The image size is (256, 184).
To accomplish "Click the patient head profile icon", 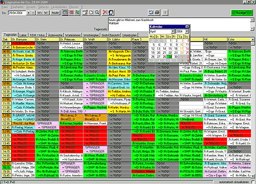I will [x=111, y=12].
